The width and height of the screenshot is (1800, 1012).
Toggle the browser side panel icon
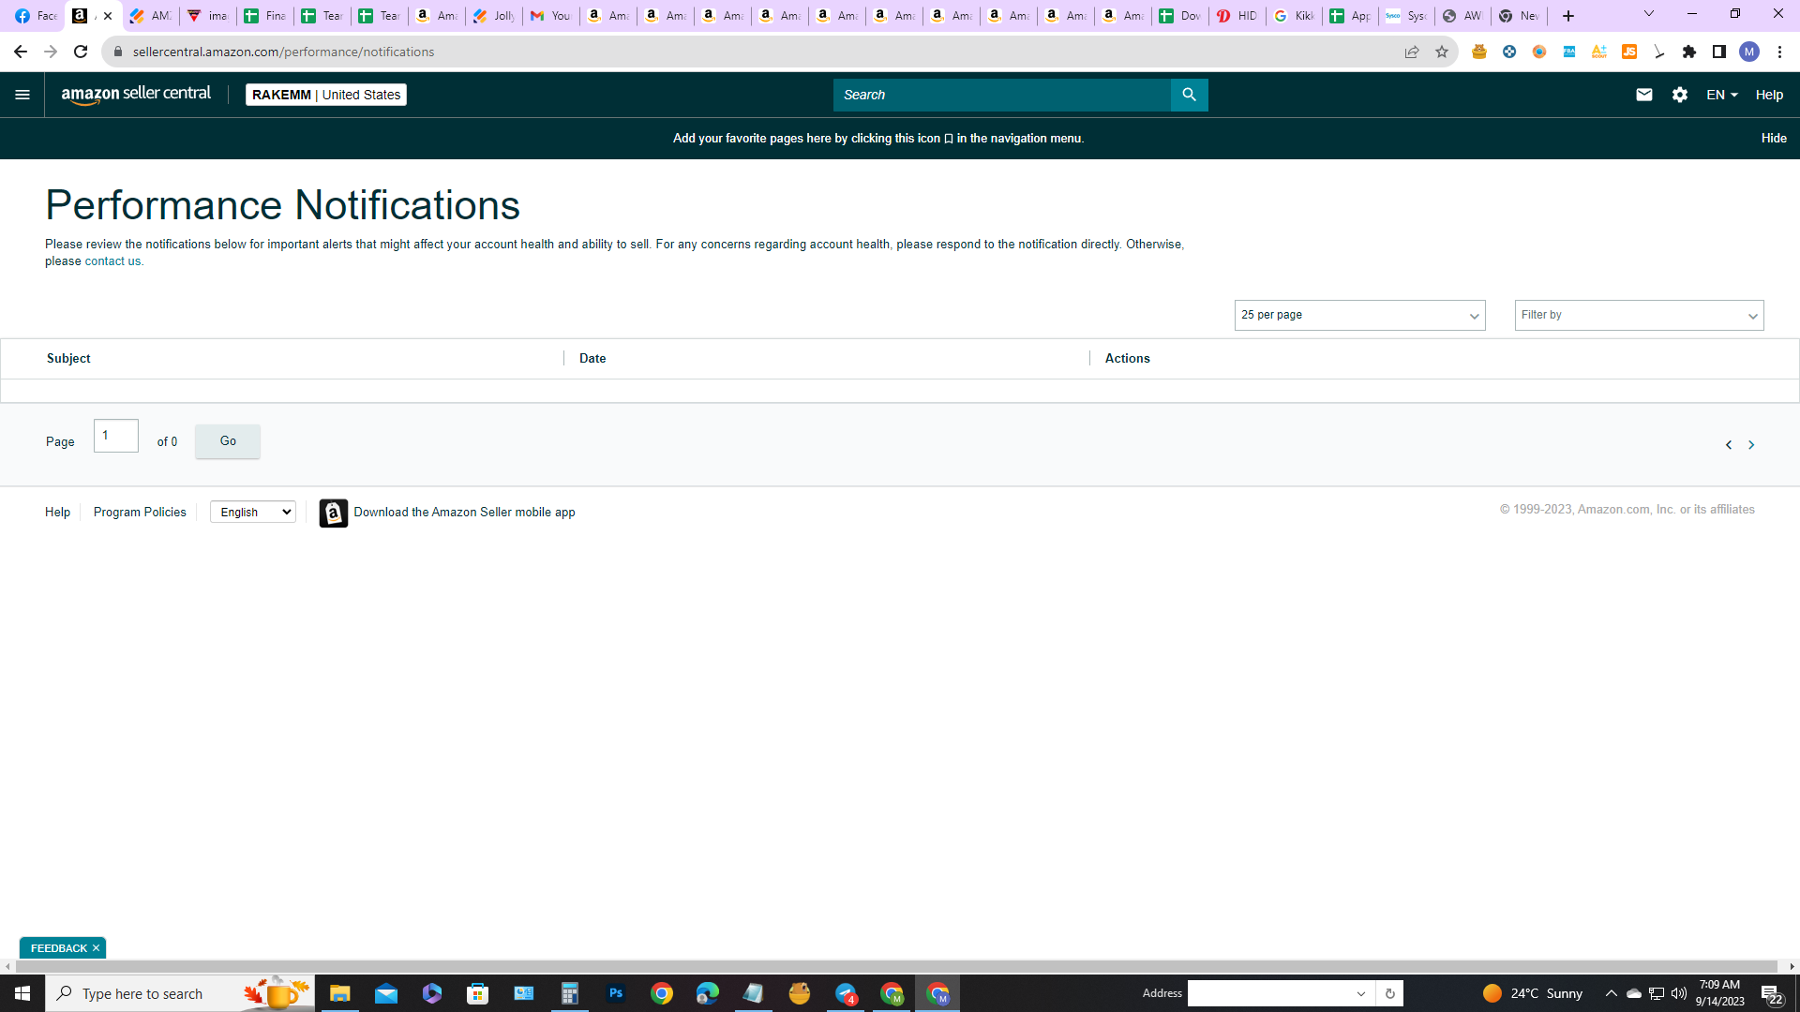[x=1718, y=52]
